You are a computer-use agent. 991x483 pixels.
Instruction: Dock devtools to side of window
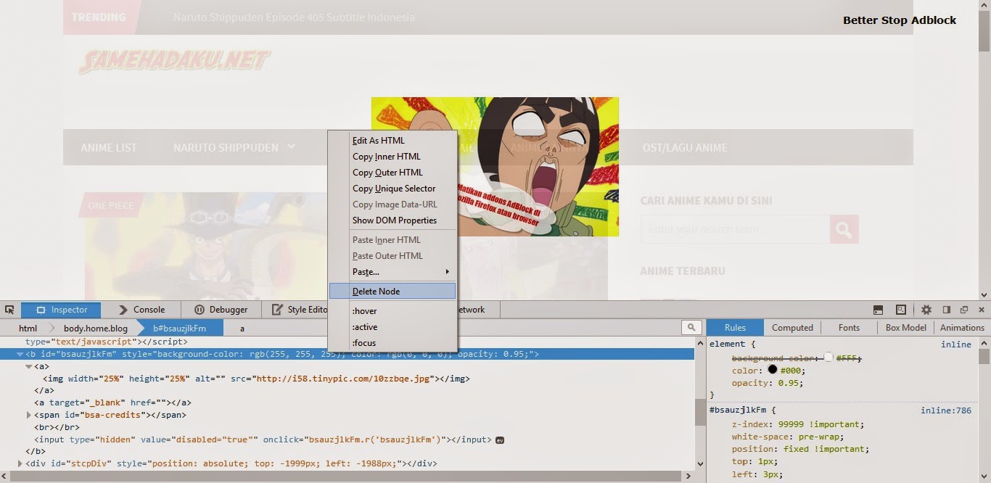point(946,310)
